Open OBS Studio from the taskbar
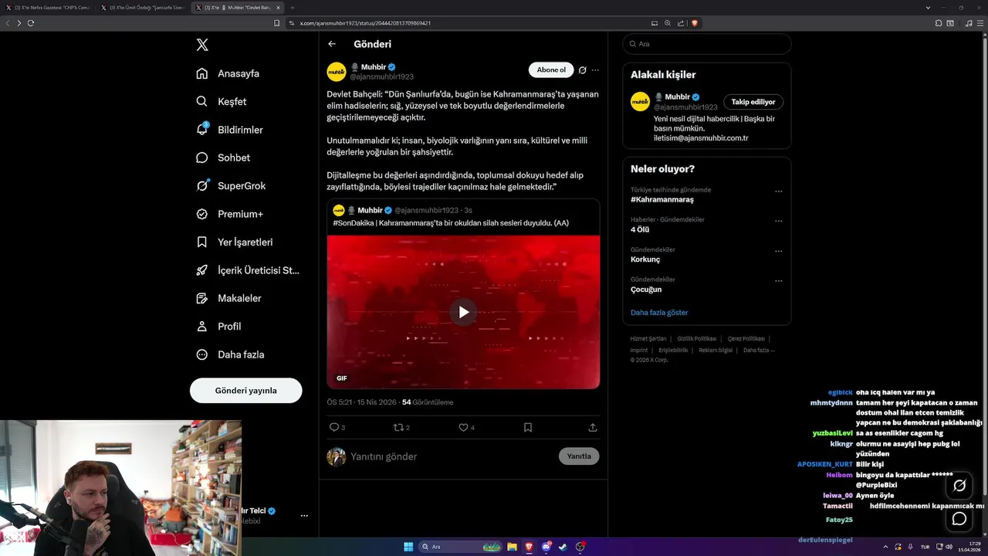The width and height of the screenshot is (988, 556). point(580,547)
